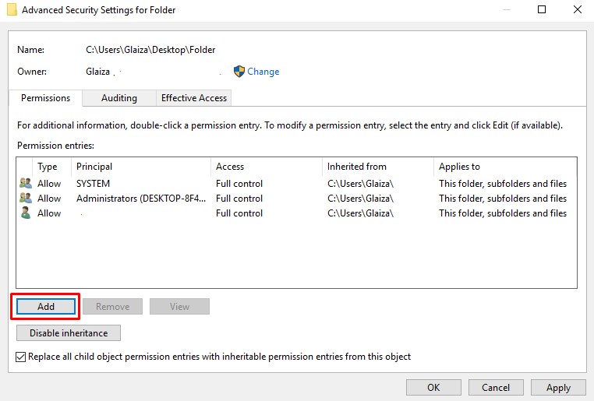Screen dimensions: 594x401
Task: Click the shield icon beside Change
Action: point(239,72)
